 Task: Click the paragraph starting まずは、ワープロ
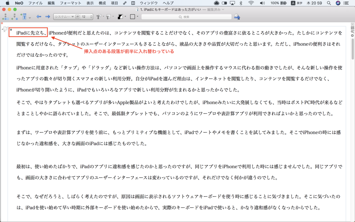(179, 138)
